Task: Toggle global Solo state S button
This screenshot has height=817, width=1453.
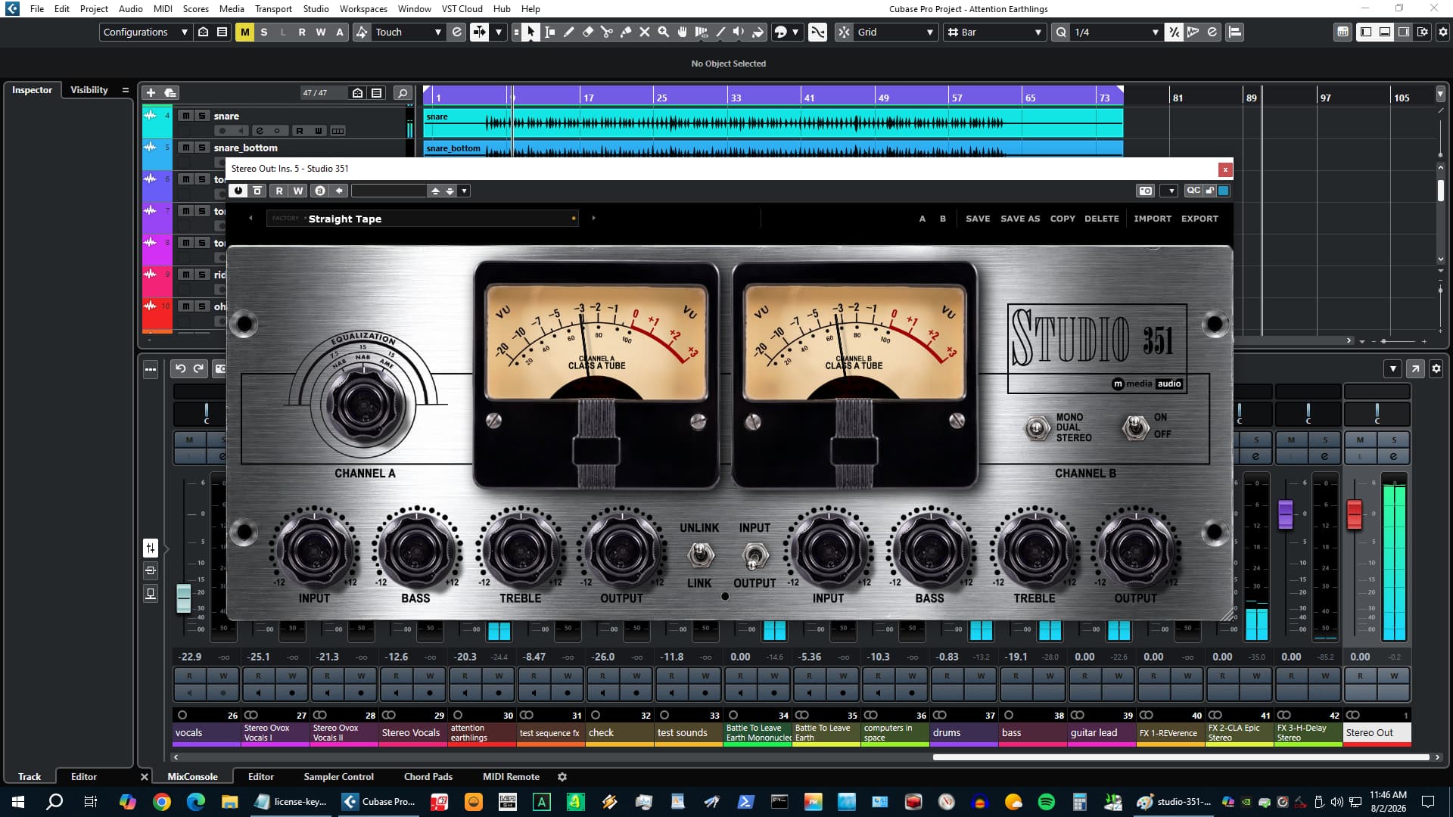Action: (x=263, y=32)
